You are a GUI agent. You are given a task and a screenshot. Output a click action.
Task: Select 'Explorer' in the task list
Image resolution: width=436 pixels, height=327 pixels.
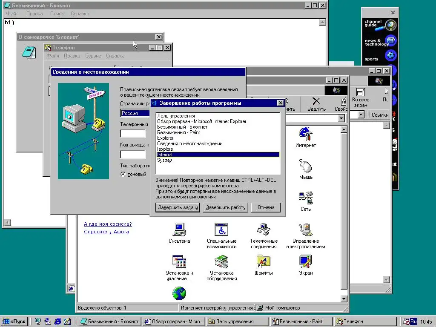[x=218, y=138]
